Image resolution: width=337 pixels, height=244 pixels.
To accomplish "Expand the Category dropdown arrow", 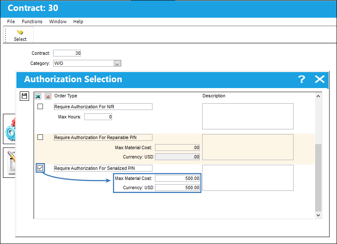I will coord(117,63).
